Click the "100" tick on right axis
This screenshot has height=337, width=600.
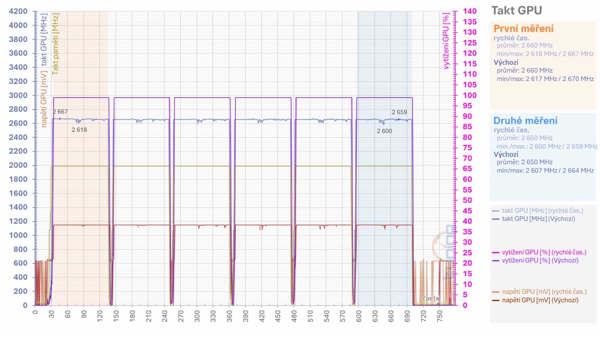(x=469, y=95)
